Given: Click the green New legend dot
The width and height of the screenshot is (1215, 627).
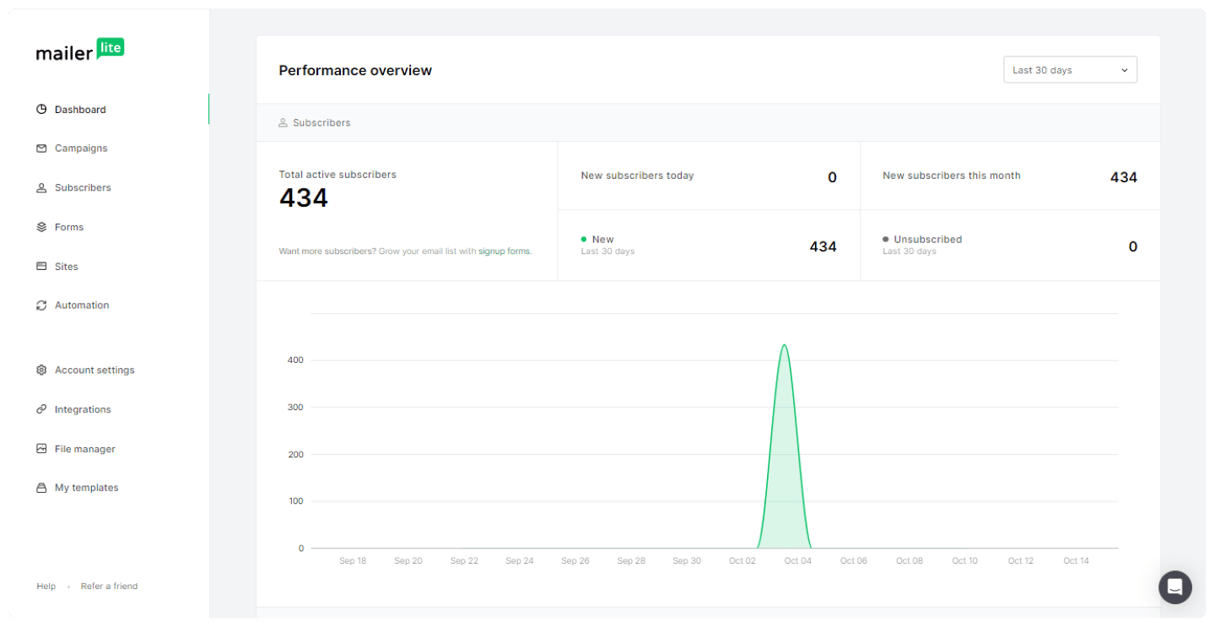Looking at the screenshot, I should pos(584,239).
